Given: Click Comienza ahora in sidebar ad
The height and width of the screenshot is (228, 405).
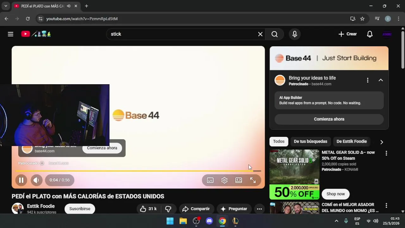Looking at the screenshot, I should pos(329,119).
